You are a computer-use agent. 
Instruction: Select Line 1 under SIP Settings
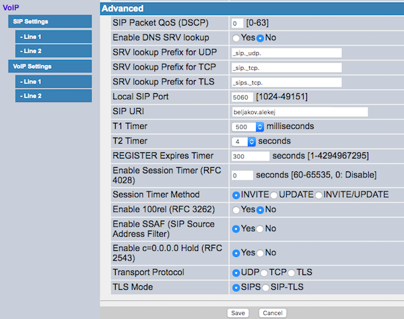53,36
